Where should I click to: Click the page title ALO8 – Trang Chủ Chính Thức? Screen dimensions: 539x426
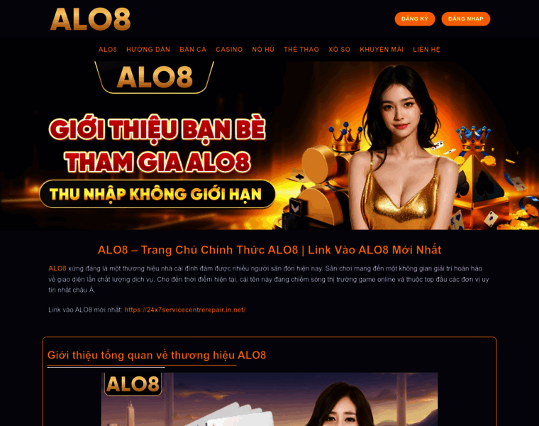pyautogui.click(x=269, y=250)
